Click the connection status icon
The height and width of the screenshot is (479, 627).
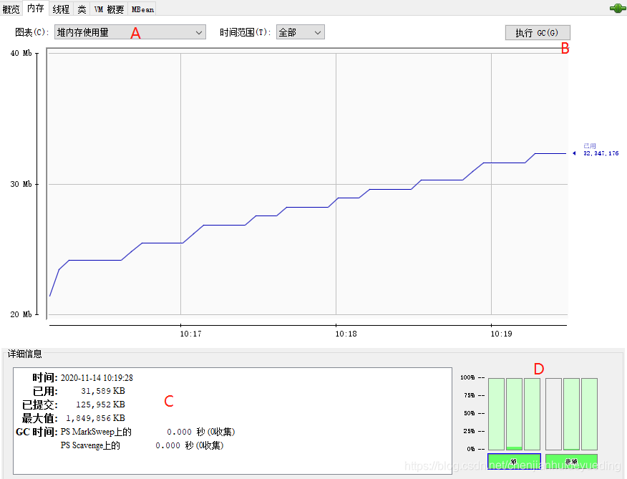pos(618,8)
